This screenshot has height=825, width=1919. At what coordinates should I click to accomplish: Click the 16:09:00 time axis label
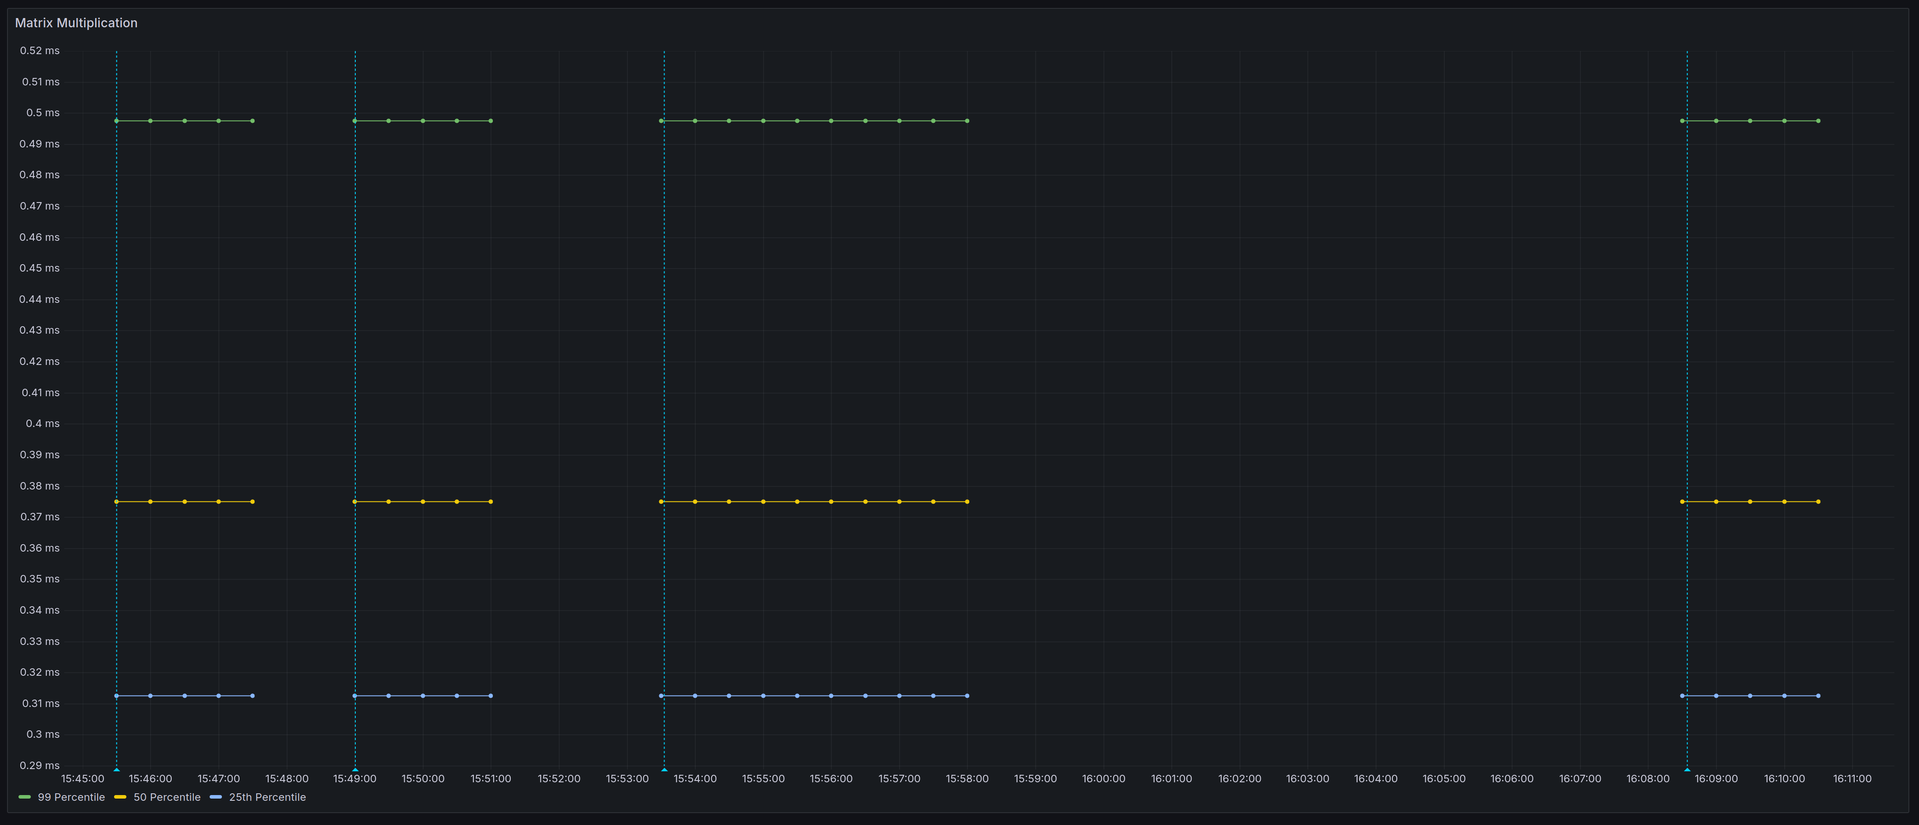1716,779
